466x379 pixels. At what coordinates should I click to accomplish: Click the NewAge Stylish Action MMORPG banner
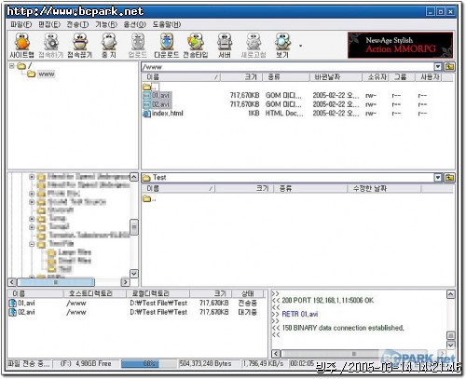[x=400, y=45]
